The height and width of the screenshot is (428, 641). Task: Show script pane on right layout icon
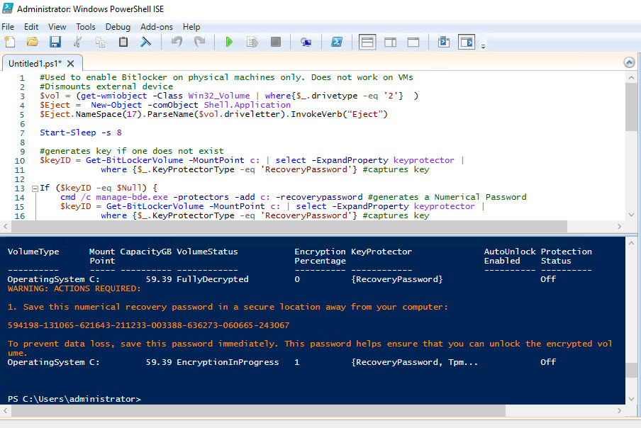(391, 42)
